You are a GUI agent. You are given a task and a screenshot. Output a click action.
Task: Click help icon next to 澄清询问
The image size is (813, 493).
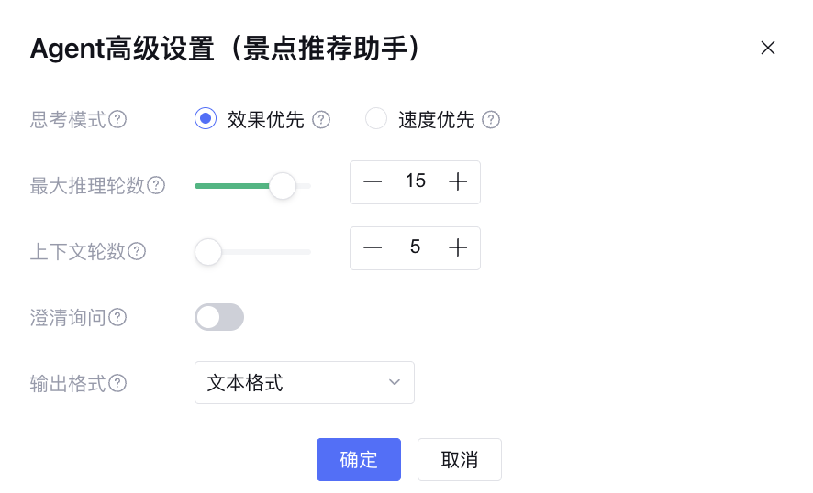coord(117,317)
